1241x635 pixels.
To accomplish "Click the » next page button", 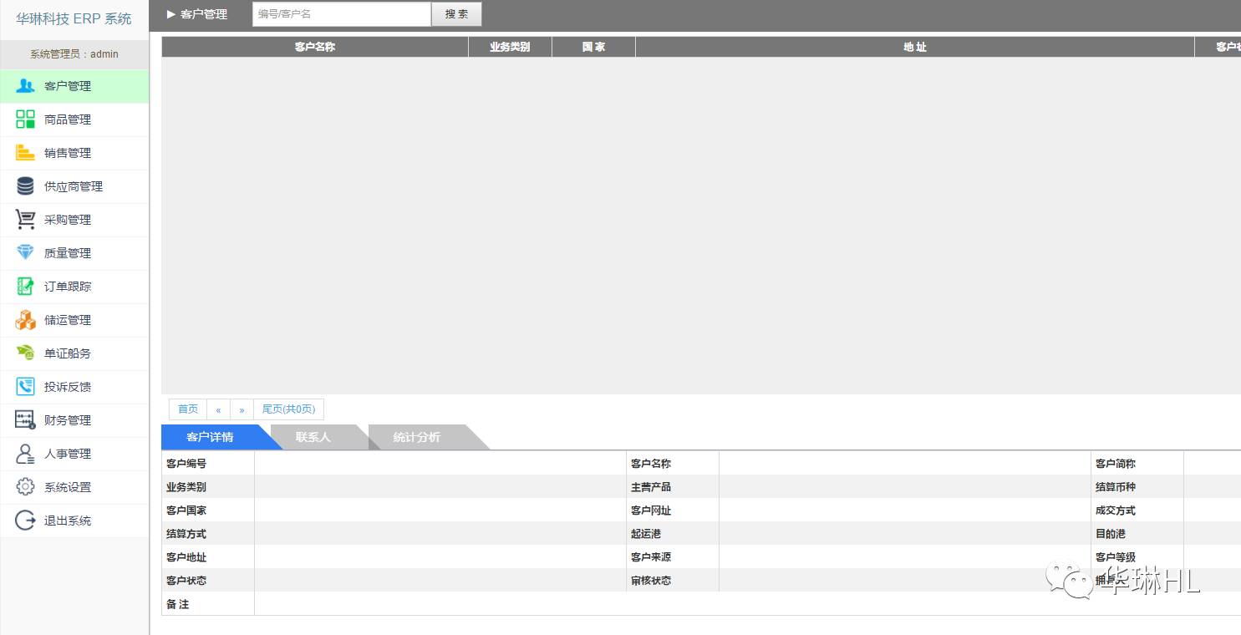I will tap(242, 409).
